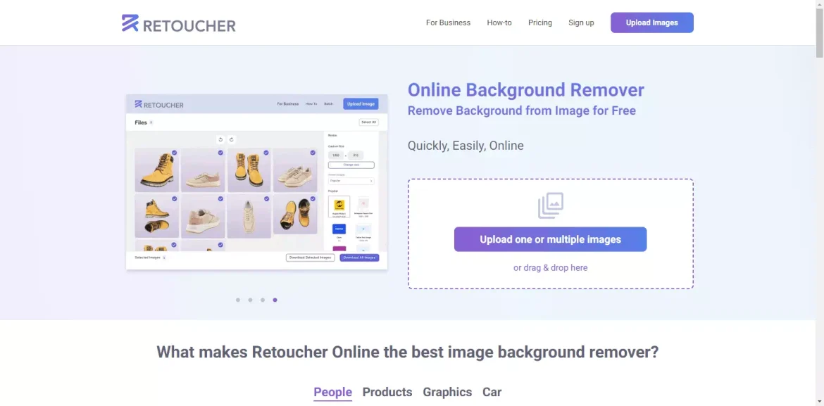Open the For Business page

click(x=448, y=23)
